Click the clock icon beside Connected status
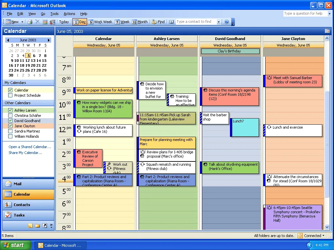The image size is (334, 250). (300, 236)
